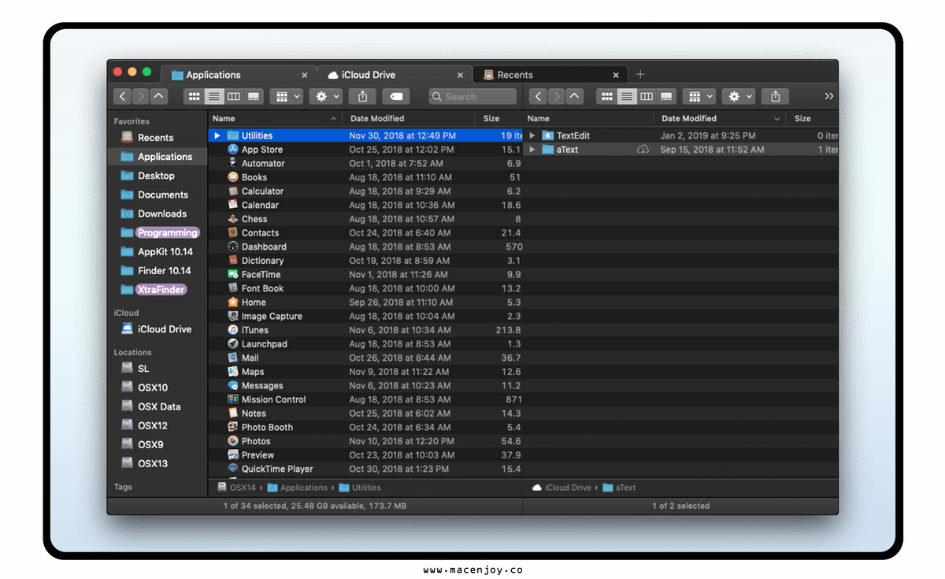Sort left pane by Name column

pos(275,118)
